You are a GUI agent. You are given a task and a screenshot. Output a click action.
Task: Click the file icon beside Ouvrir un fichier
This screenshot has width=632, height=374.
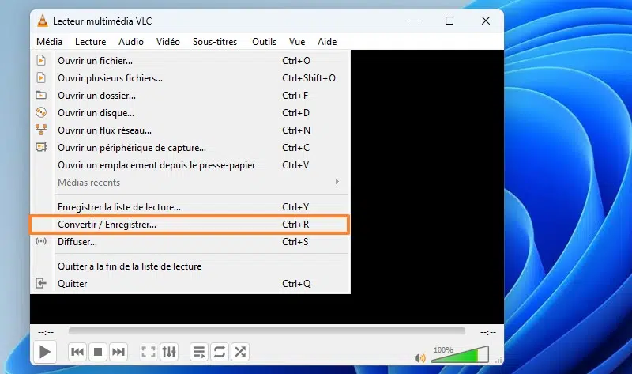[x=41, y=61]
